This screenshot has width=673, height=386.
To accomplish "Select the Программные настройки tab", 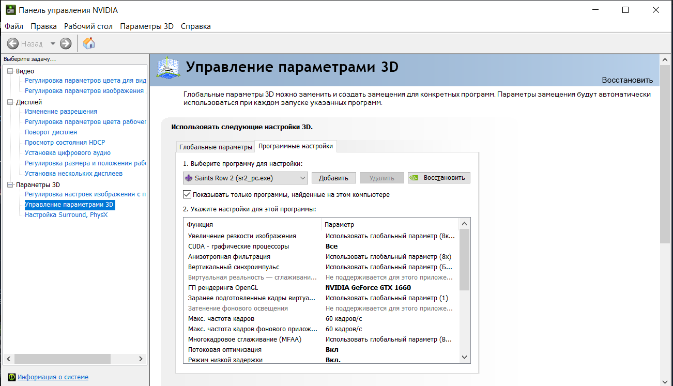I will click(x=296, y=146).
